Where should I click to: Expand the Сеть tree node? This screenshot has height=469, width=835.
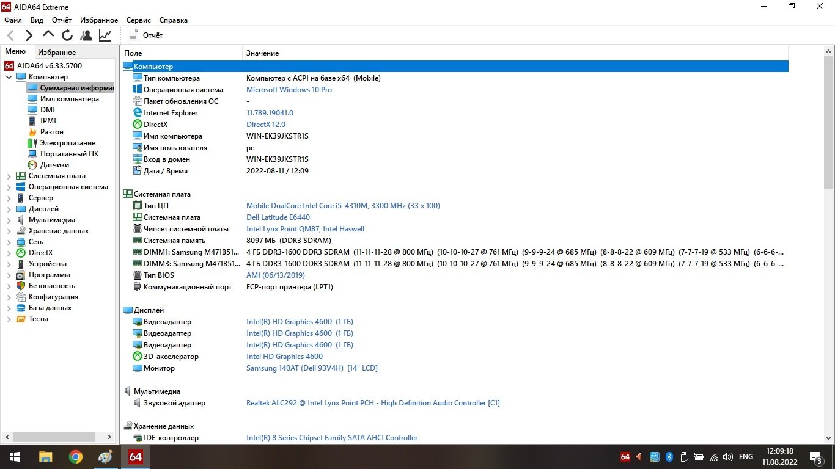pos(9,242)
